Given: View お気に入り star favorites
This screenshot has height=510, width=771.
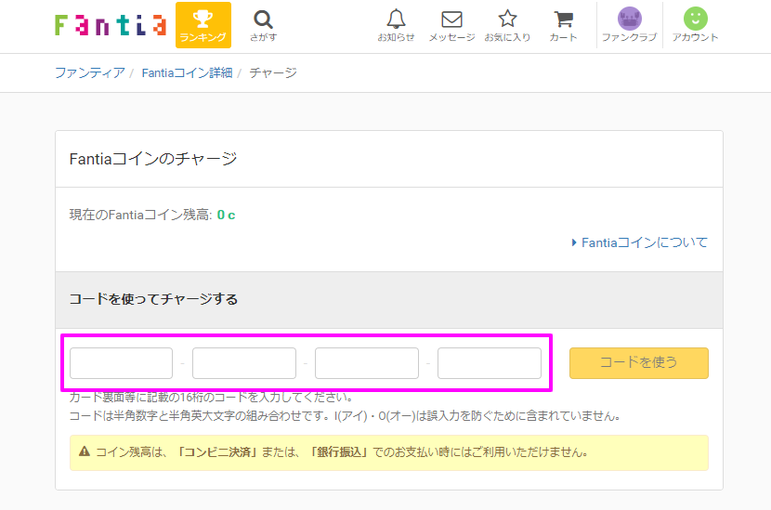Looking at the screenshot, I should click(x=507, y=25).
